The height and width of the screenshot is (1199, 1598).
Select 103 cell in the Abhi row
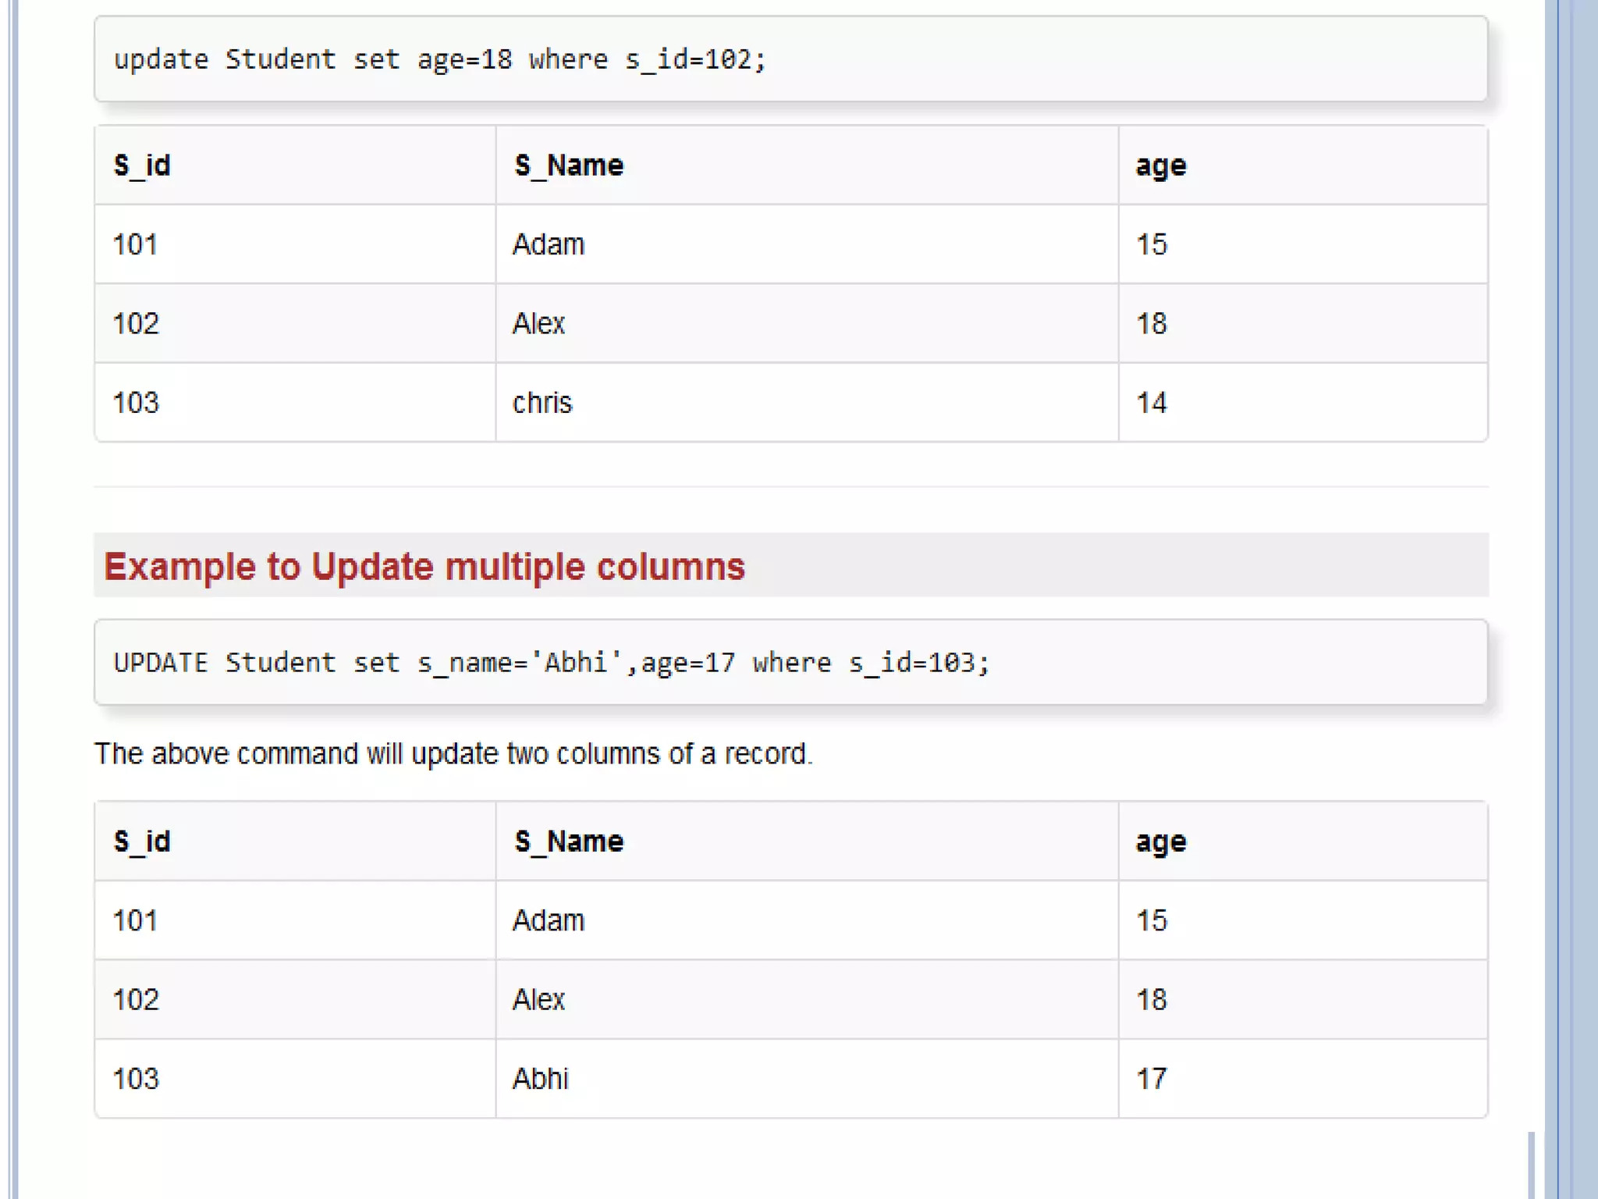(136, 1079)
